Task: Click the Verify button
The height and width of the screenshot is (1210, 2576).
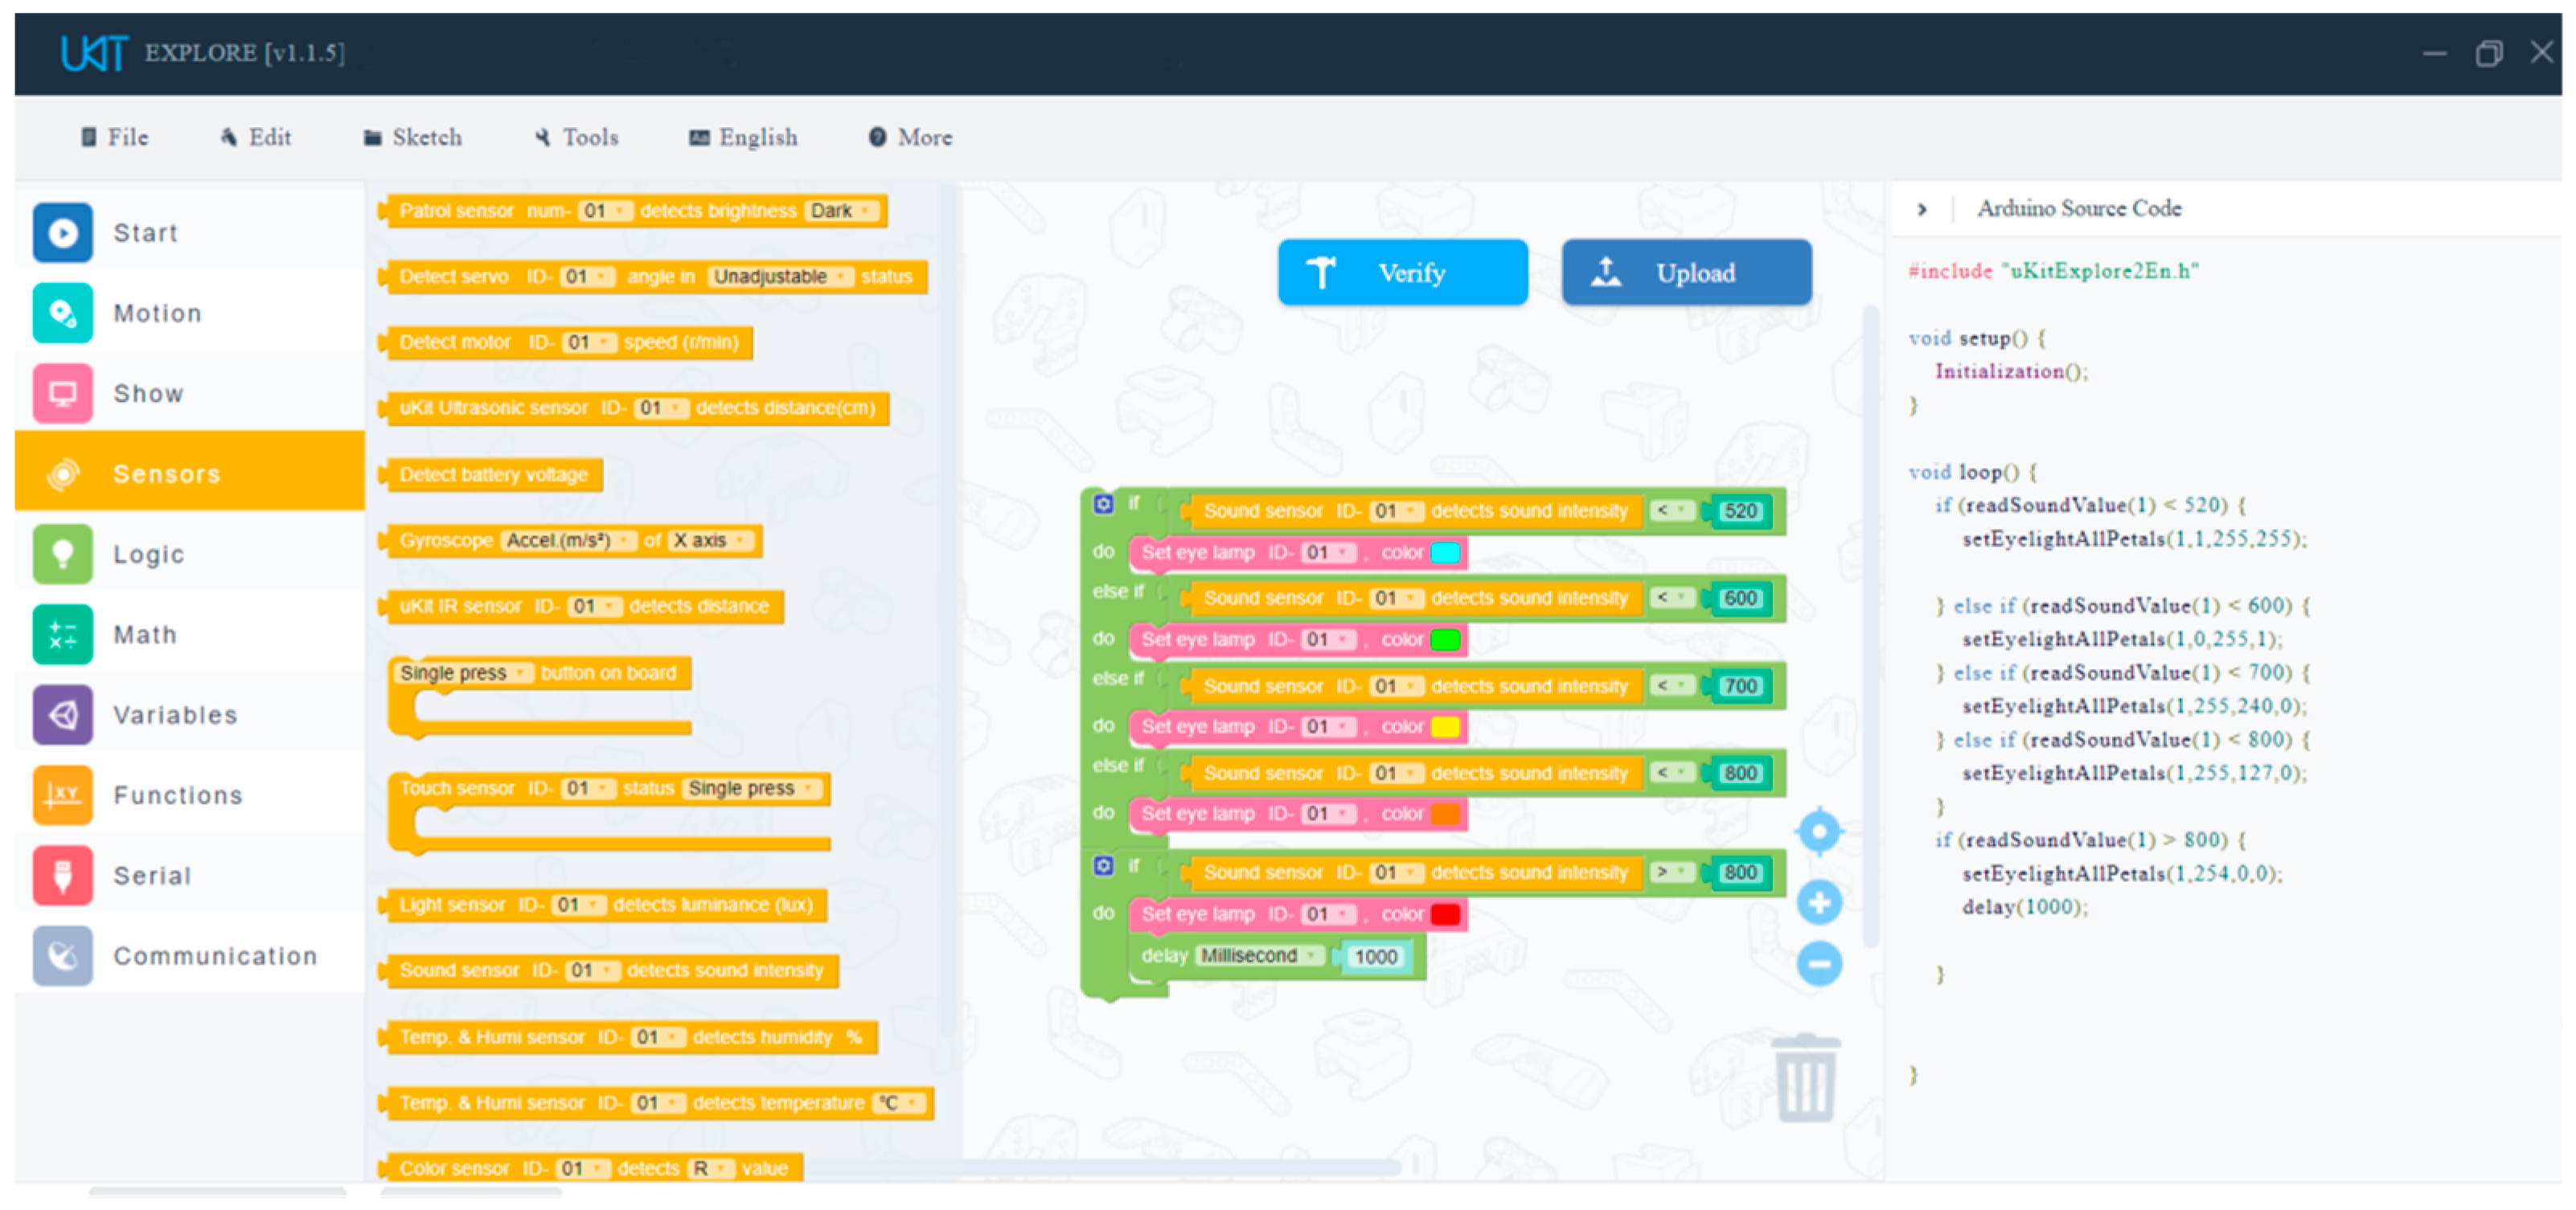Action: click(1402, 272)
